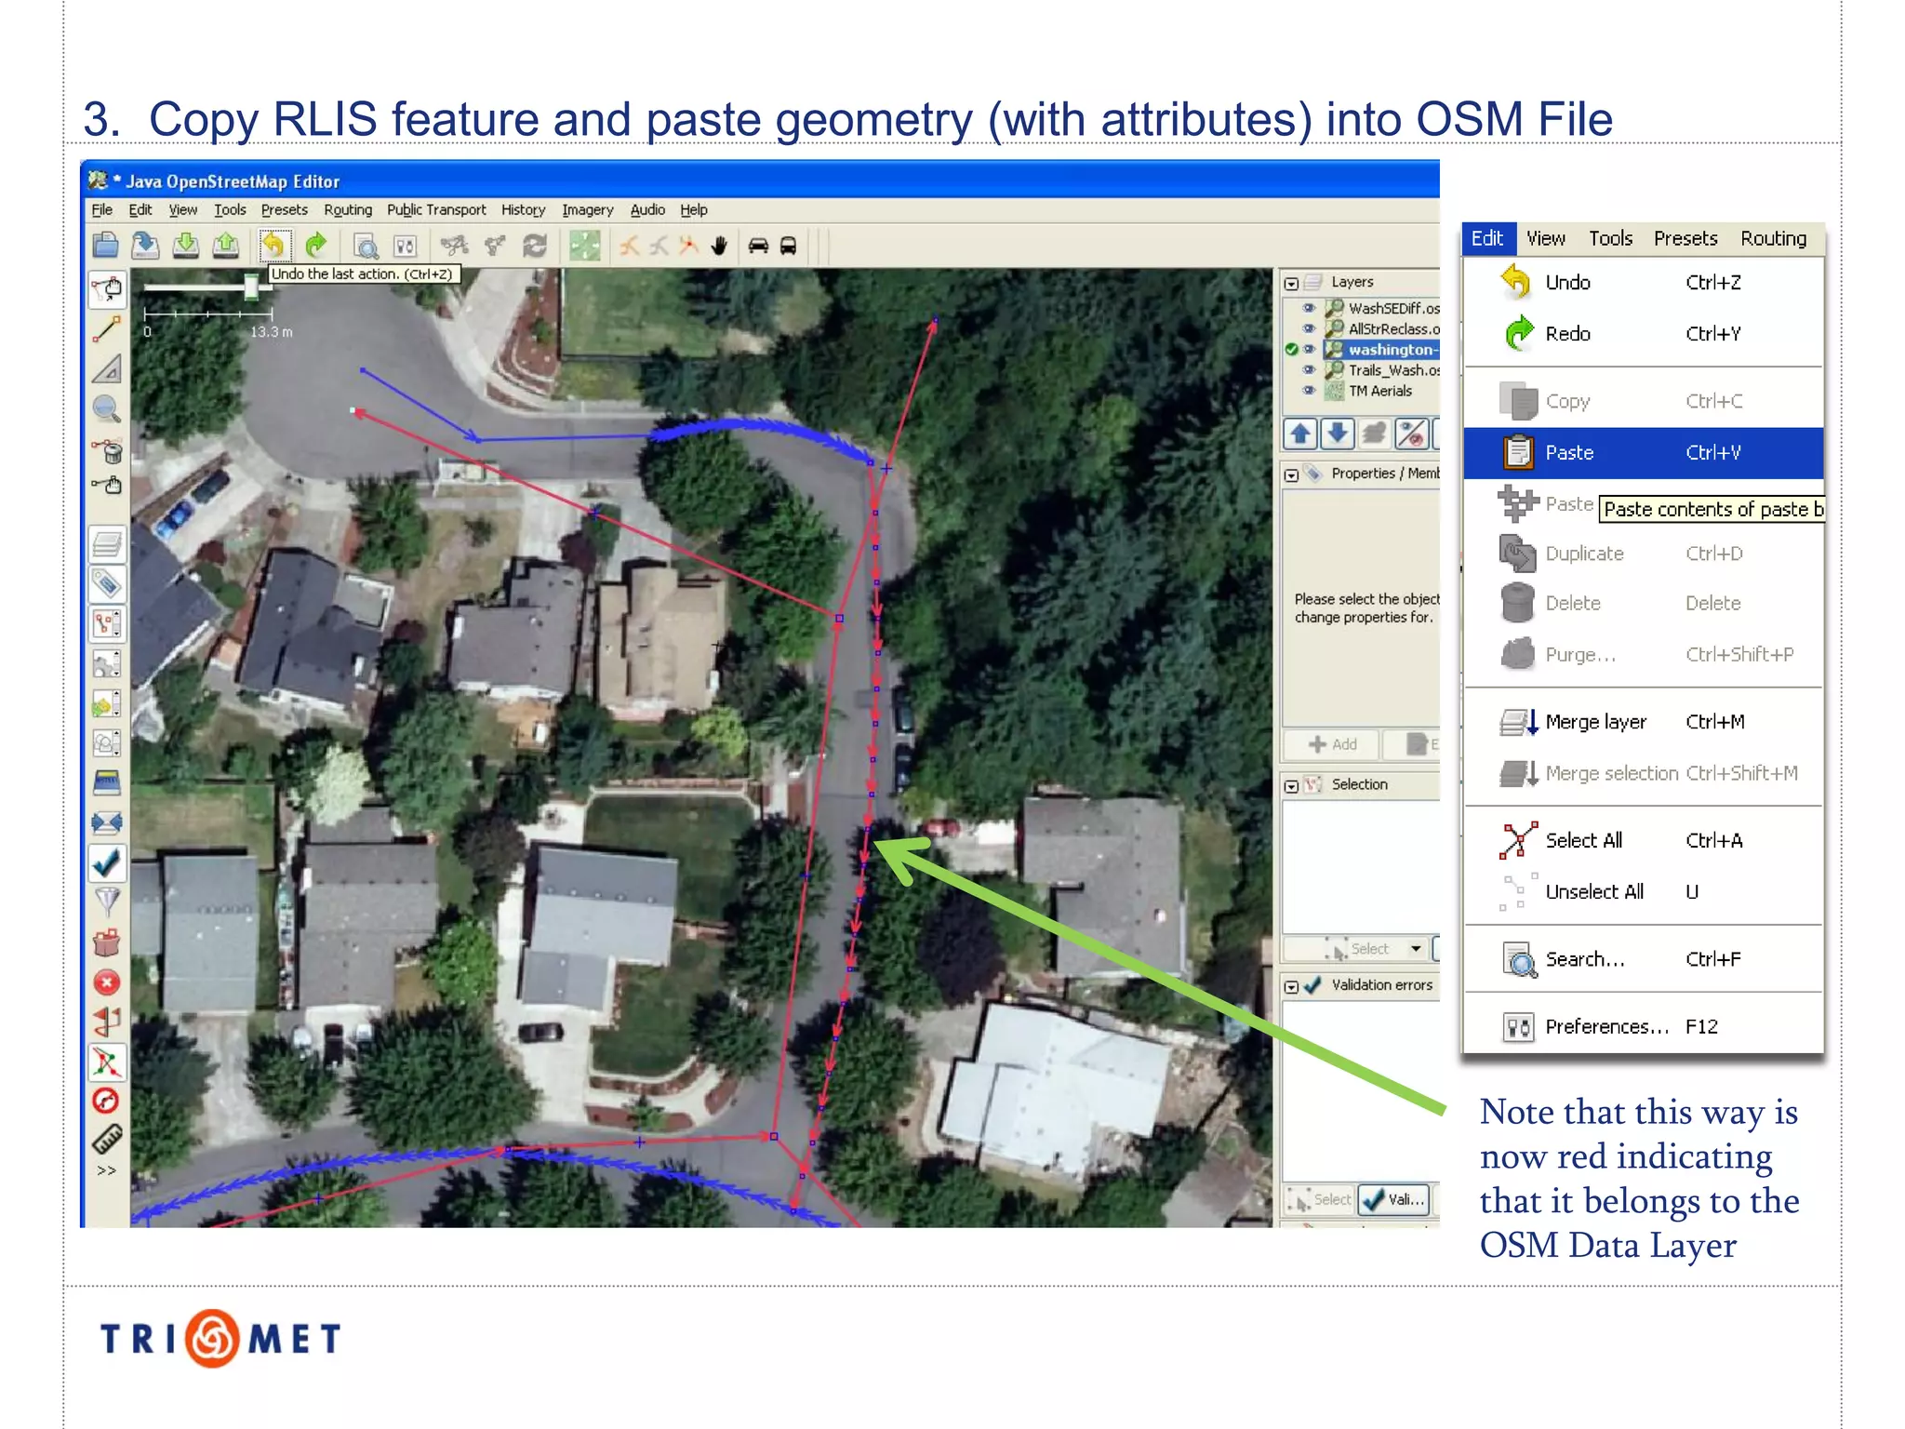The image size is (1905, 1429).
Task: Open the Routing menu in the enlarged menu bar
Action: [x=1774, y=239]
